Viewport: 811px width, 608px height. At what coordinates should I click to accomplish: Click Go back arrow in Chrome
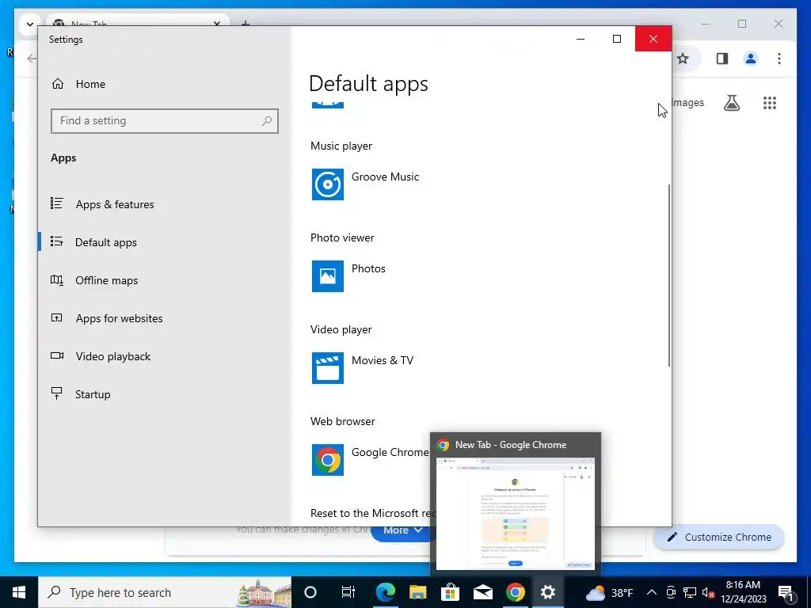[x=32, y=59]
